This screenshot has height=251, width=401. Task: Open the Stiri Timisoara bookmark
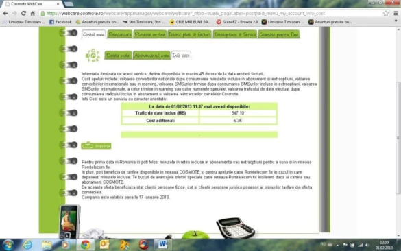[x=144, y=22]
